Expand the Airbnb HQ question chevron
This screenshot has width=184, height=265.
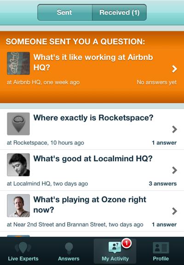174,69
